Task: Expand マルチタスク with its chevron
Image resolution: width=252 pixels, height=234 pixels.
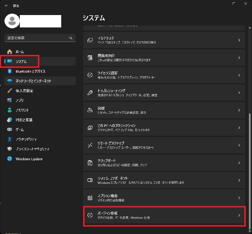Action: 239,40
